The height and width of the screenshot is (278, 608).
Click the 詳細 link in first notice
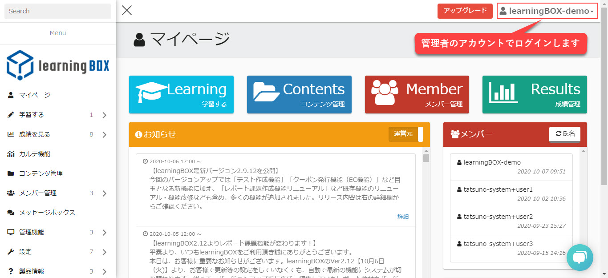point(403,217)
